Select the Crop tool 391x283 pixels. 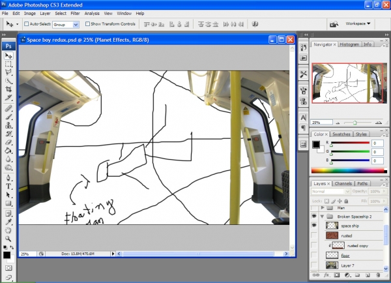pos(8,89)
